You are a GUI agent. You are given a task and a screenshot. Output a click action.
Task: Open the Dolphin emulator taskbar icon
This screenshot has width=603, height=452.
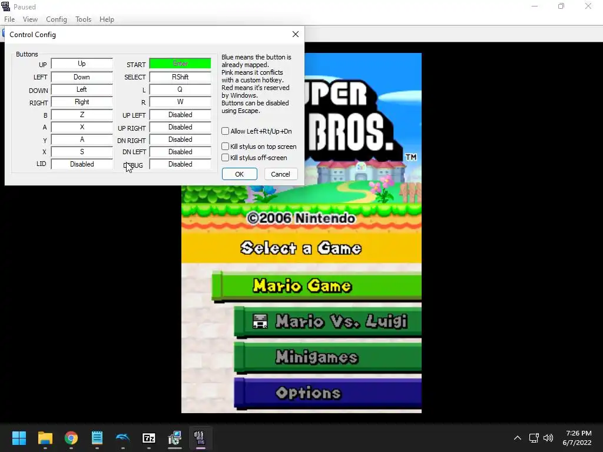[x=122, y=438]
